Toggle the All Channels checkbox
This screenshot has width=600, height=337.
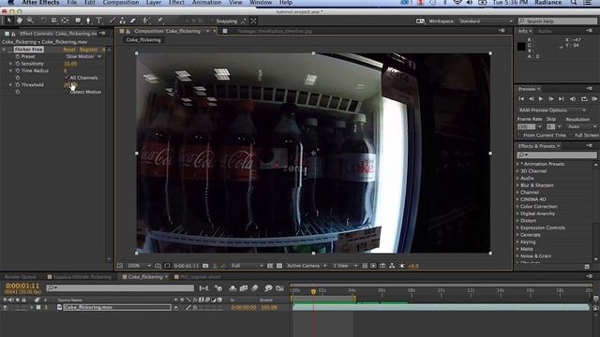67,78
